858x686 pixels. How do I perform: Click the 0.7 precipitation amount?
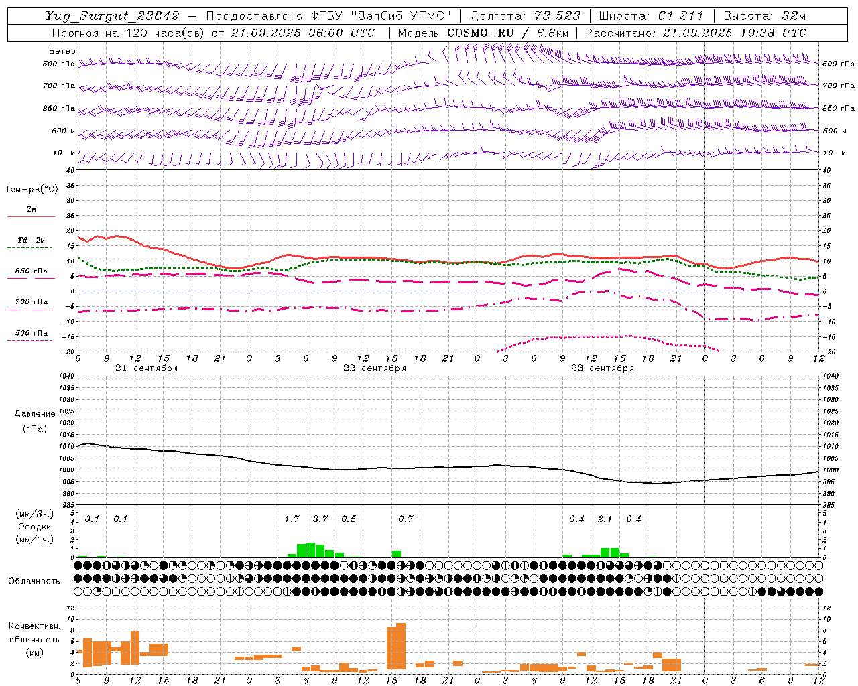coord(406,519)
